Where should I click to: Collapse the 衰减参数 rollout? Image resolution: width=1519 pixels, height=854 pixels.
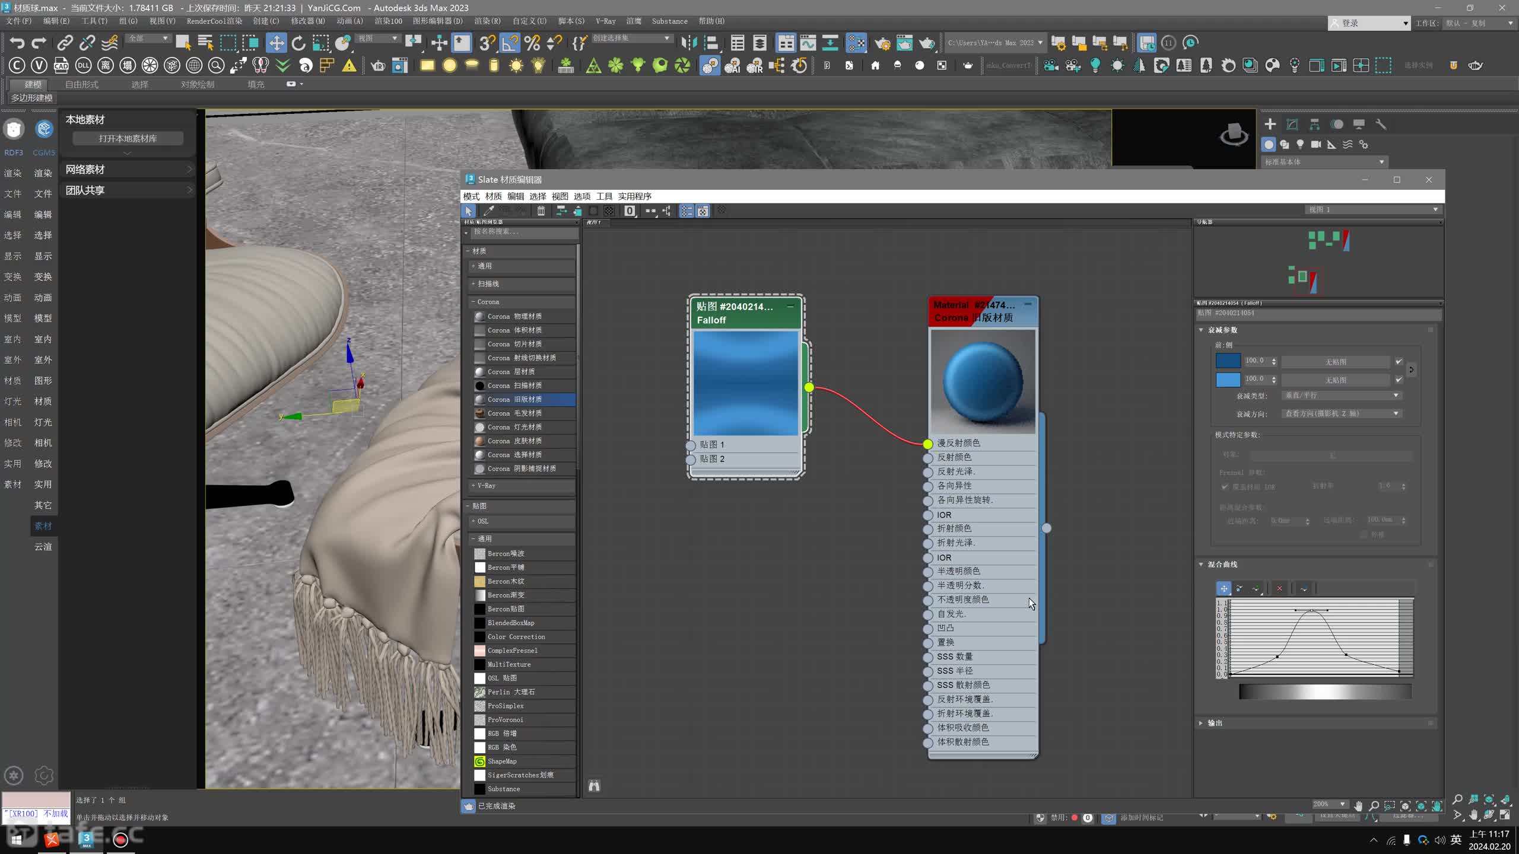(x=1201, y=330)
